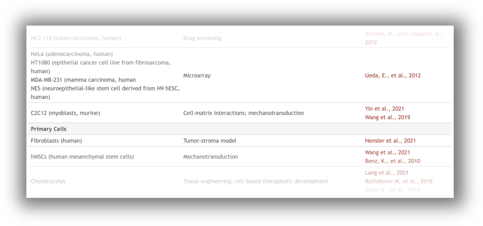Select the hMSCs mesenchymal stem cells entry

(82, 157)
